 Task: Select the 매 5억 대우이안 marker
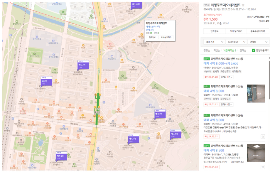point(46,81)
